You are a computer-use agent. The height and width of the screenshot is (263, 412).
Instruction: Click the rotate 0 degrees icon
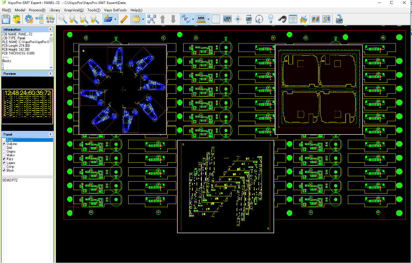[186, 19]
